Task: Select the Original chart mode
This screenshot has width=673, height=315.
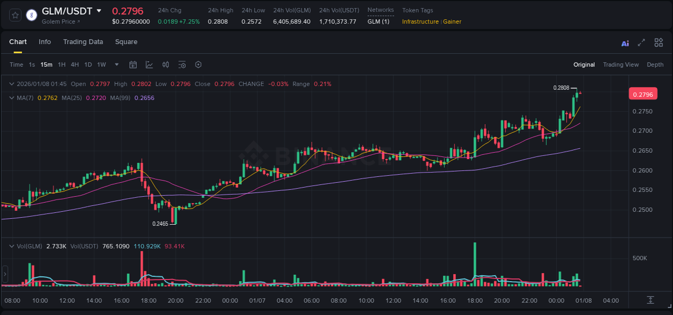Action: point(584,65)
